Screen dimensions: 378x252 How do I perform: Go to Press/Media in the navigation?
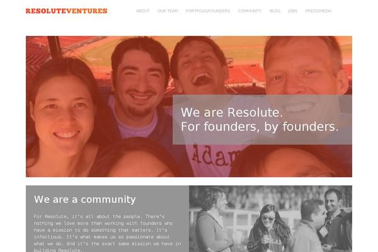[318, 11]
